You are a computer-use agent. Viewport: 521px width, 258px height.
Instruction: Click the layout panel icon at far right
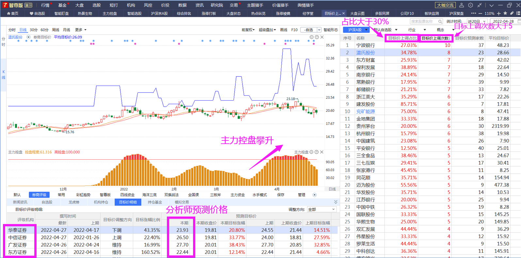pos(518,13)
